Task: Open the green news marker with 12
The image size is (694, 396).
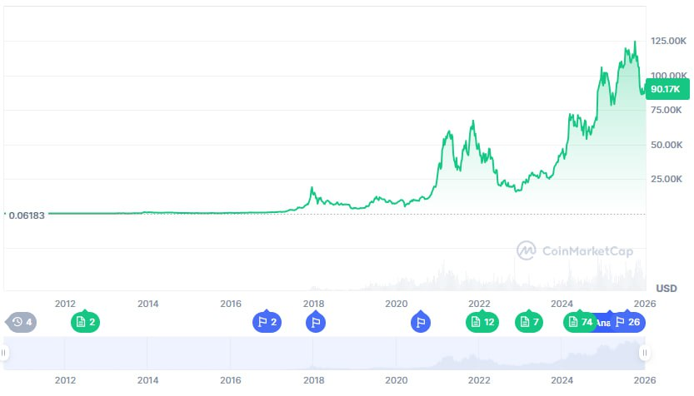Action: tap(482, 322)
